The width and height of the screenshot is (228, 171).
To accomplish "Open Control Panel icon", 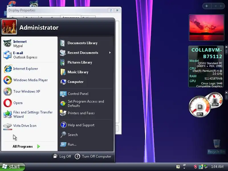I will coord(63,94).
